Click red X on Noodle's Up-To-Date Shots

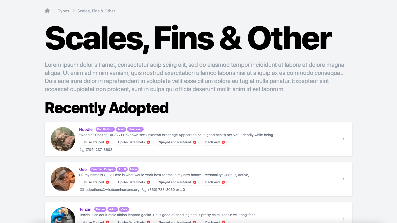[148, 142]
